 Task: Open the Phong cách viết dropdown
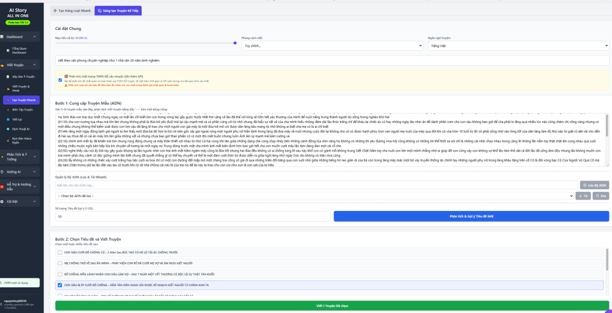(x=332, y=45)
